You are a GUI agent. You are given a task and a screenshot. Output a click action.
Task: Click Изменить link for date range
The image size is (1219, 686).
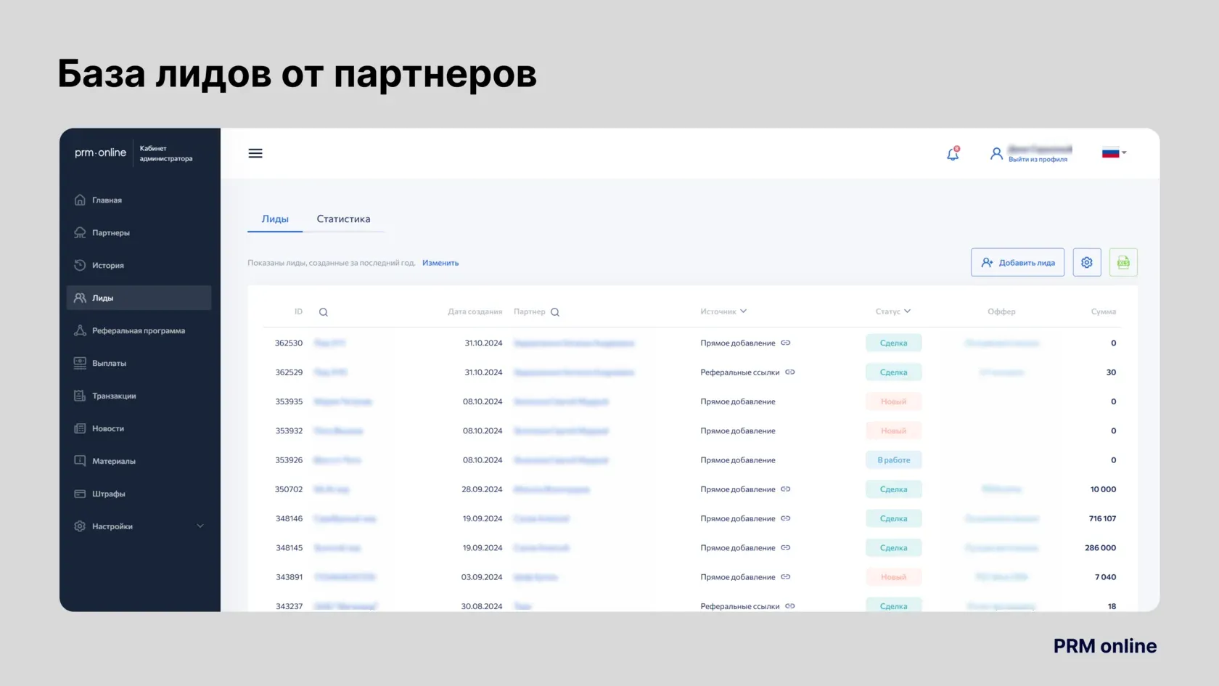pos(440,263)
